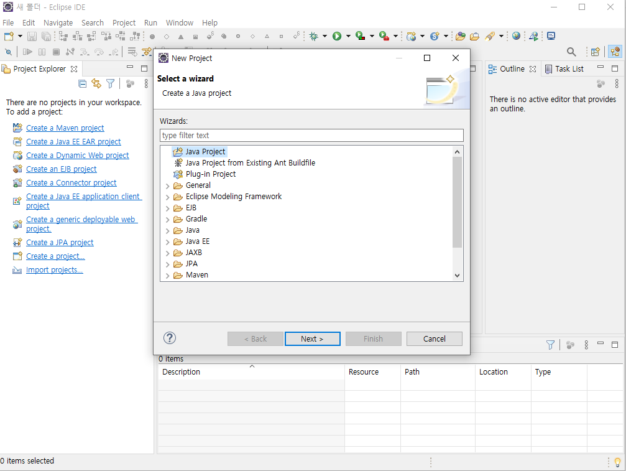The image size is (626, 471).
Task: Open the Create a Java project wizard: Maximize the Outline view
Action: tap(615, 68)
